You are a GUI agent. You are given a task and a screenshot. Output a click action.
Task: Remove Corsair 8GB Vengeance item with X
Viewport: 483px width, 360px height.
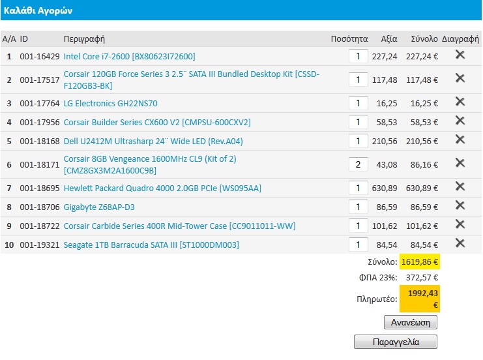460,163
